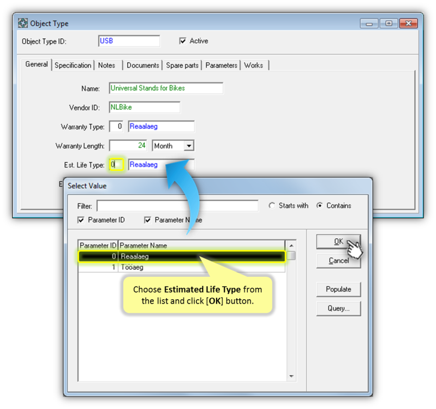Click the scroll down arrow in list
The image size is (436, 409).
[291, 376]
